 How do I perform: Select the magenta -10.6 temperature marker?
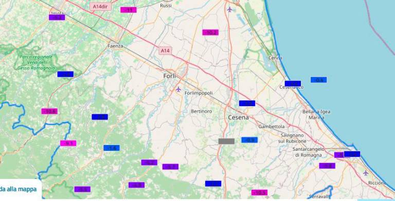49,111
